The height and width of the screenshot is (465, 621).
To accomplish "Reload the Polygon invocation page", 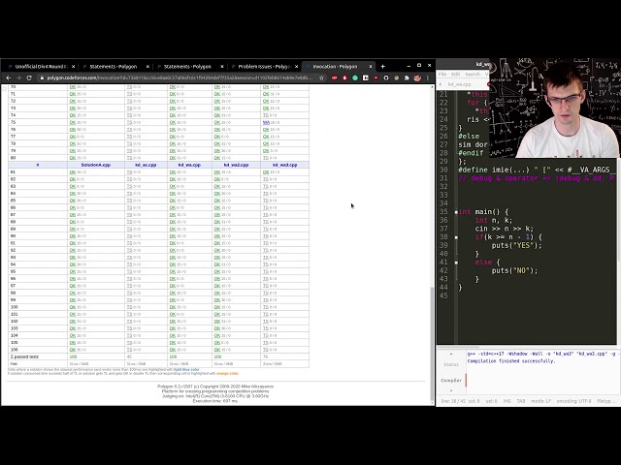I will tap(29, 77).
